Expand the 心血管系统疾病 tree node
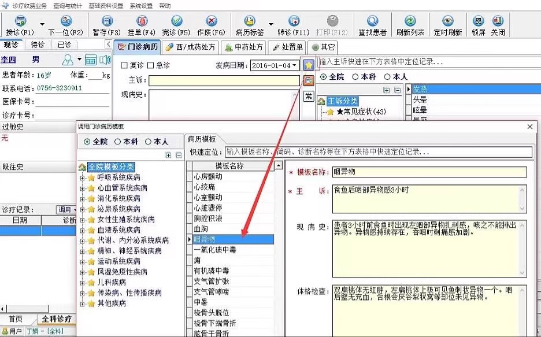Viewport: 541px width, 337px height. (x=83, y=188)
